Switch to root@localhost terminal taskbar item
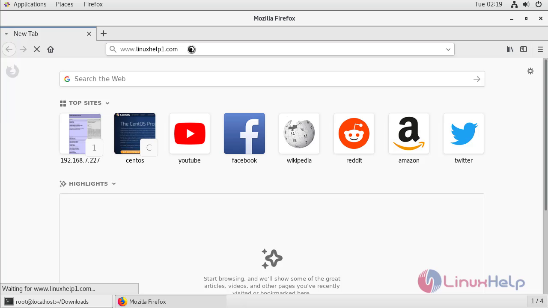548x308 pixels. tap(57, 302)
